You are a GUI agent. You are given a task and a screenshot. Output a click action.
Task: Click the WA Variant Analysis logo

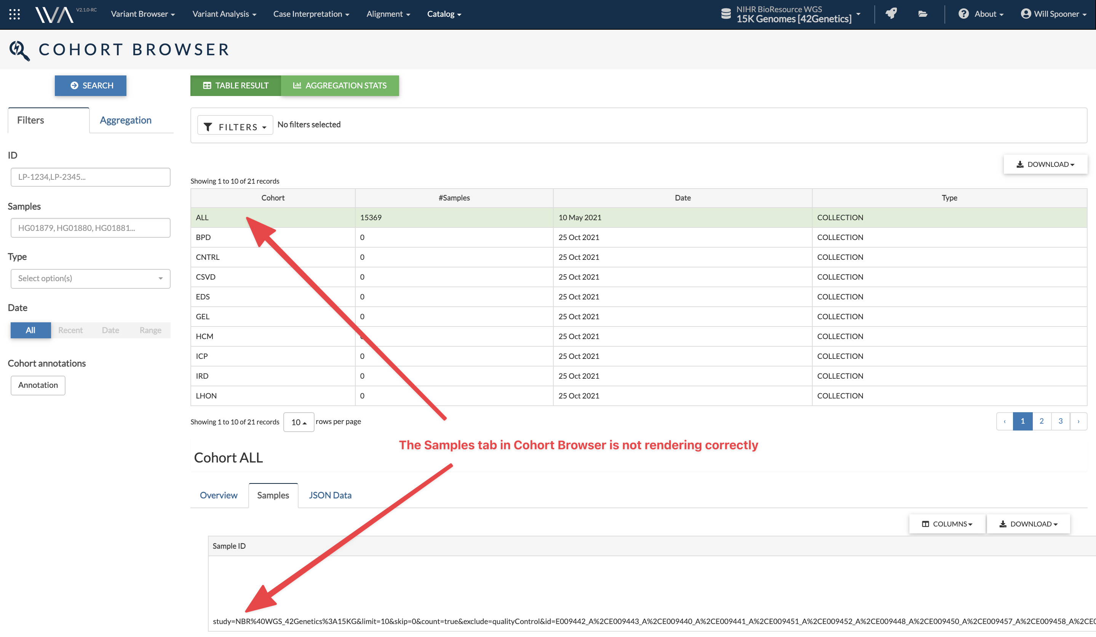point(54,14)
